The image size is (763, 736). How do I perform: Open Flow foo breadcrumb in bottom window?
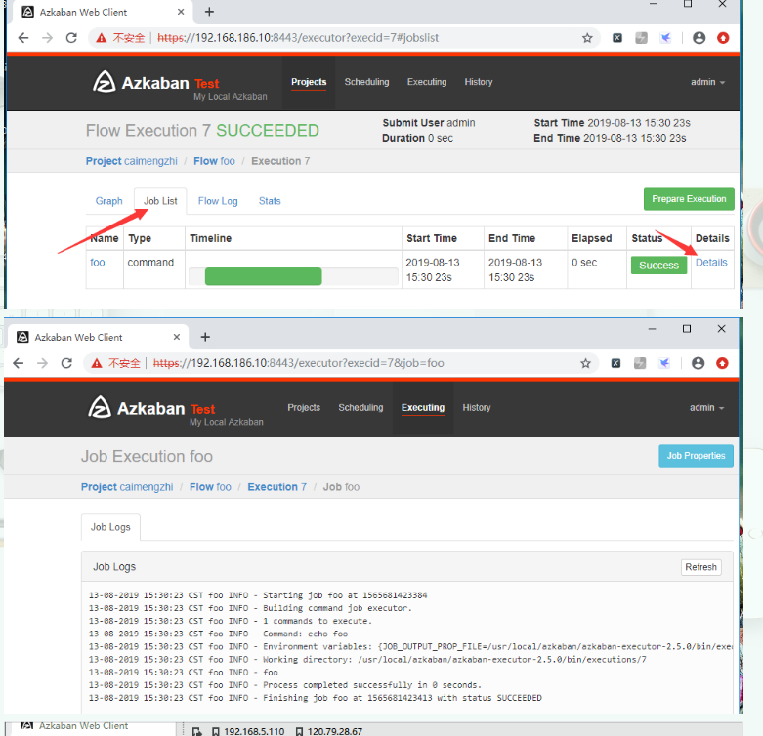(210, 487)
